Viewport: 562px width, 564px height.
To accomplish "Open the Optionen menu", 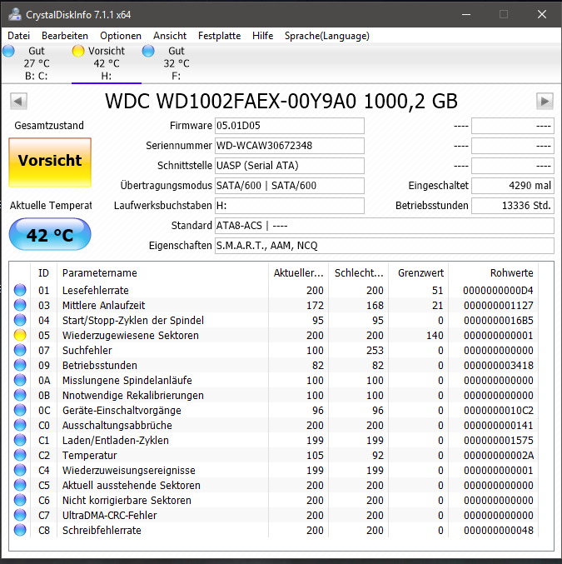I will pyautogui.click(x=121, y=36).
